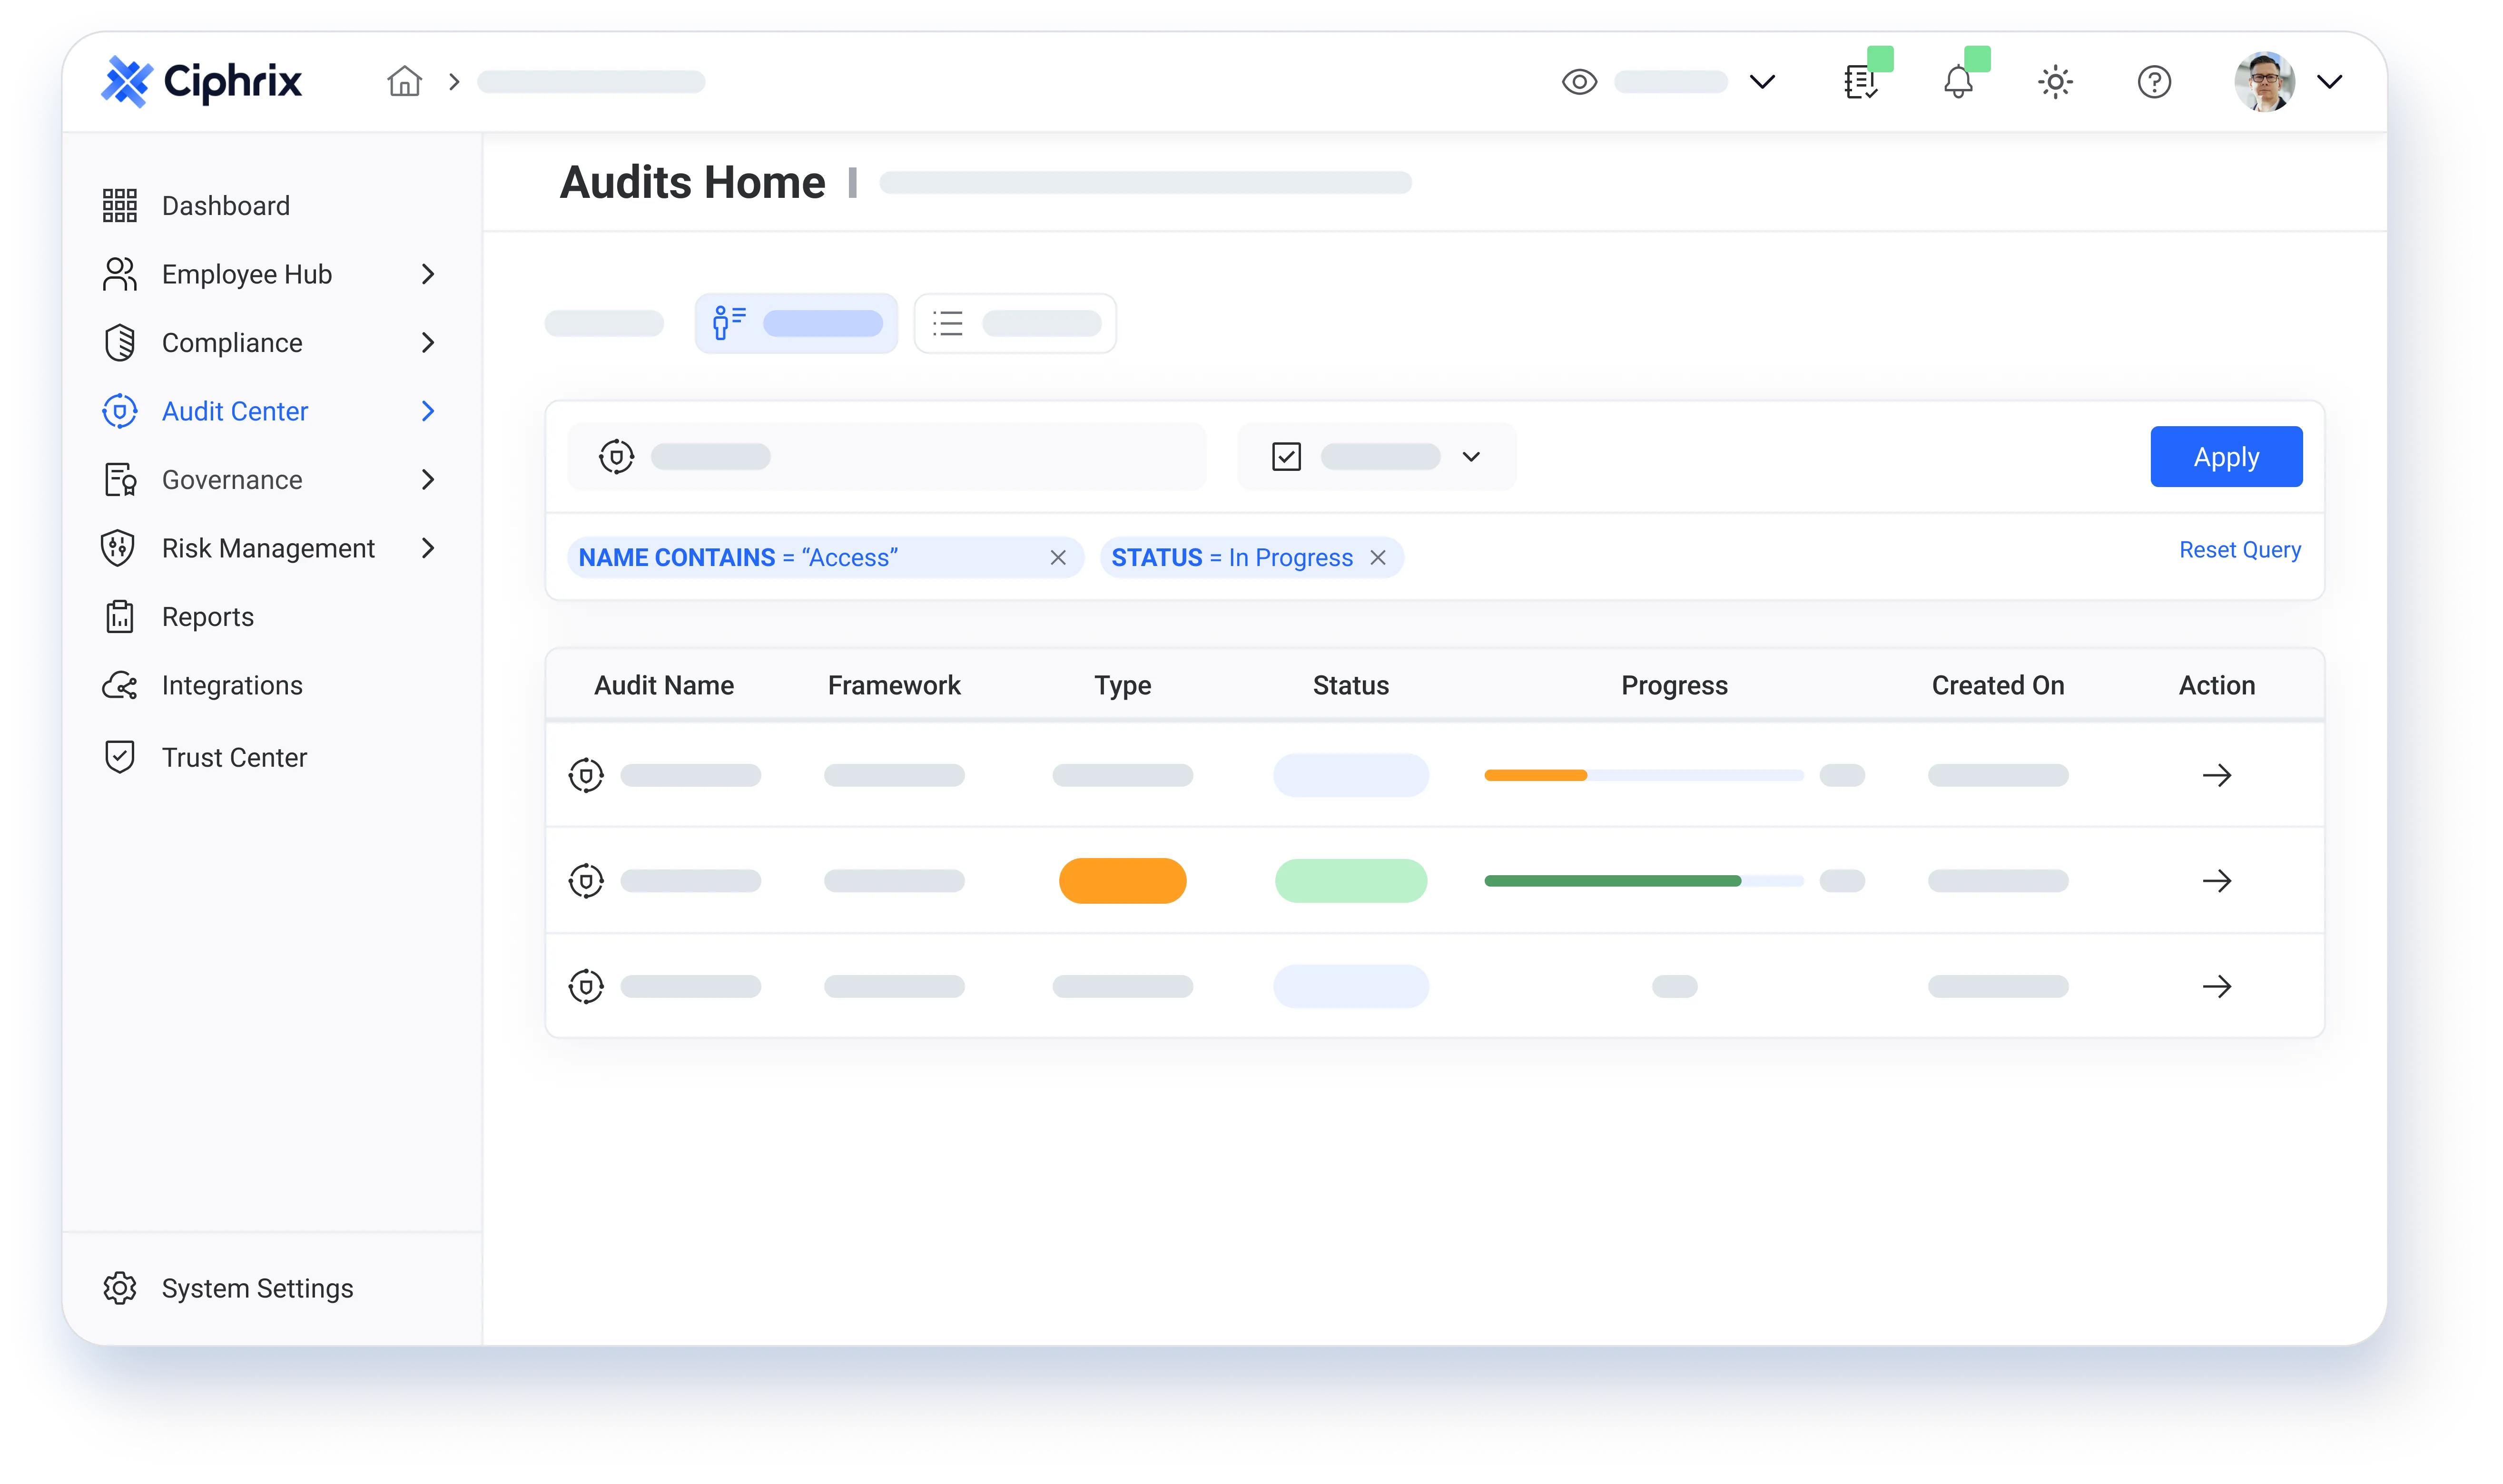Sort by Framework column header
2503x1484 pixels.
point(893,685)
